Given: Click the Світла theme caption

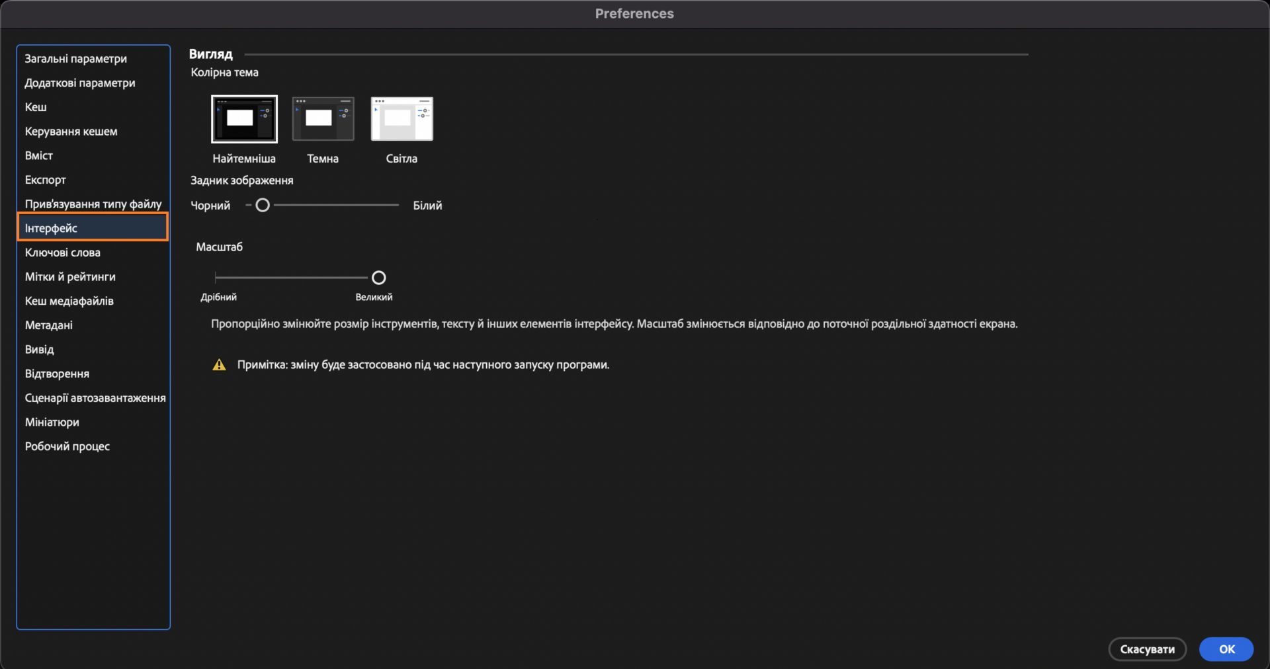Looking at the screenshot, I should coord(402,159).
